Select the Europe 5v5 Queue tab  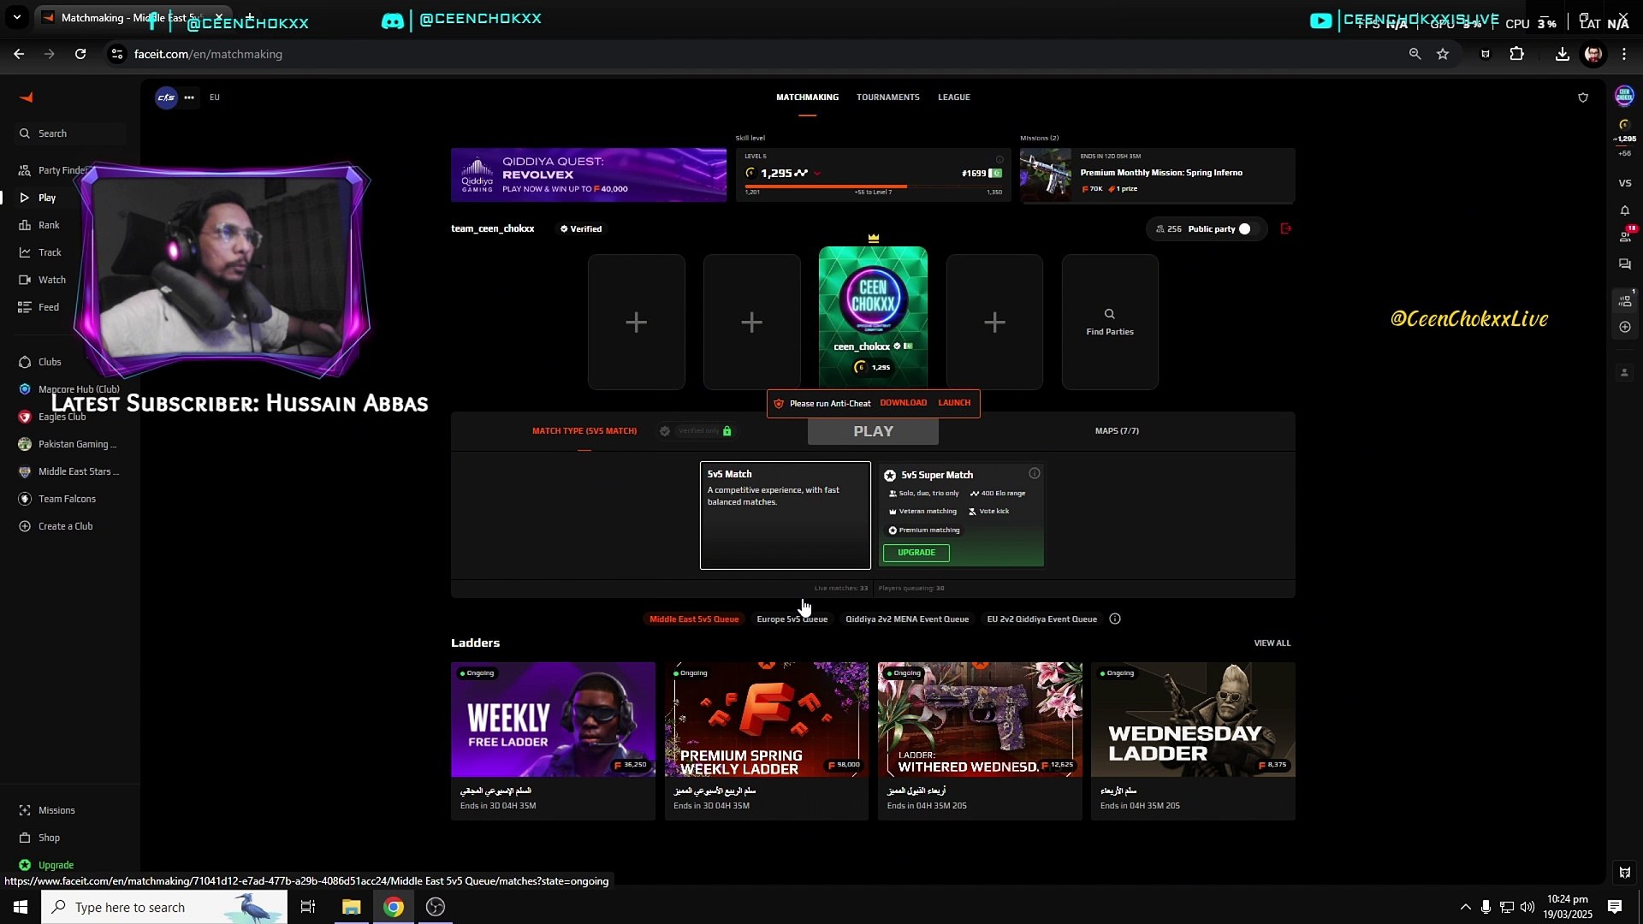point(792,619)
